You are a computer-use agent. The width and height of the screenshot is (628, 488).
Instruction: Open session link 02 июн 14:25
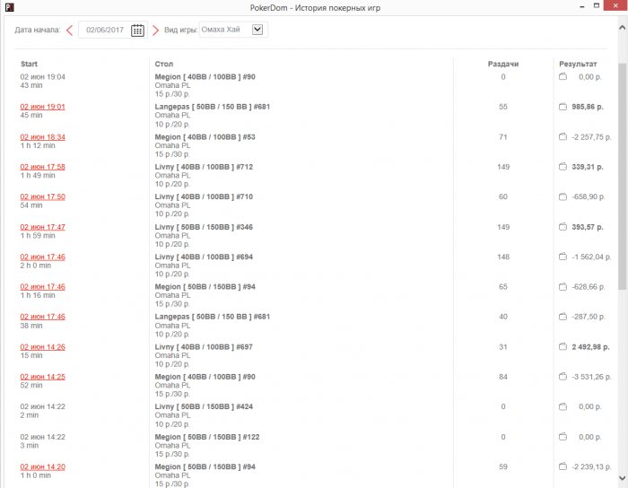pos(42,377)
